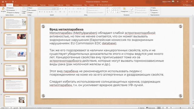Image resolution: width=194 pixels, height=109 pixels.
Task: Apply italic formatting in the font group
Action: 42,12
